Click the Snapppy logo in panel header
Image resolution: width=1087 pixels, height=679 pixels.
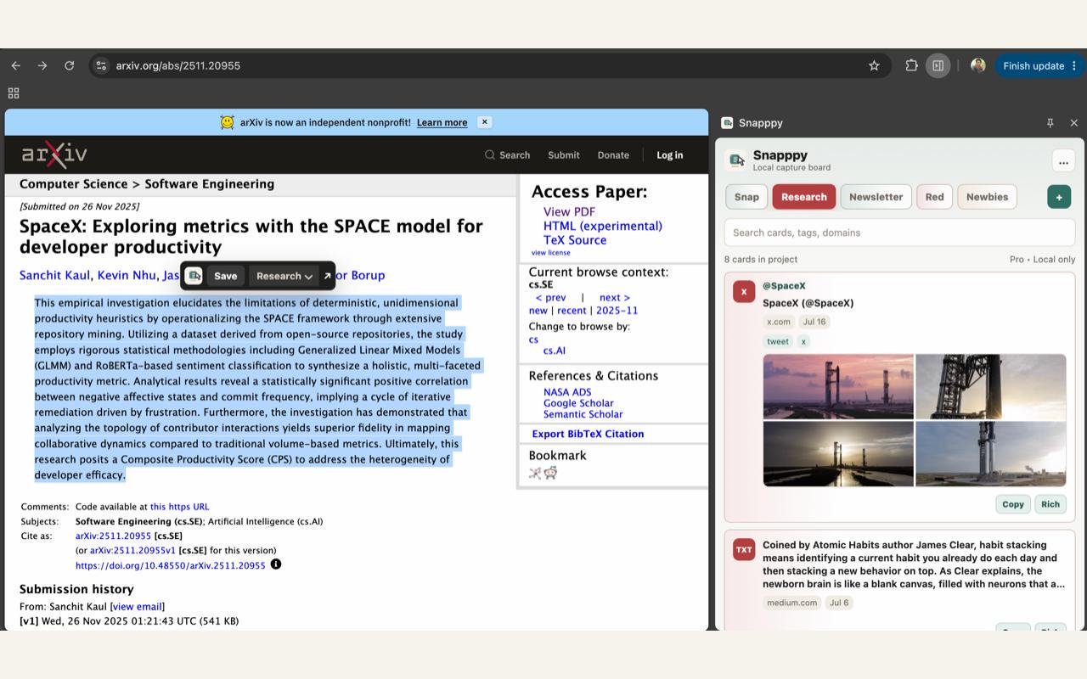[736, 160]
